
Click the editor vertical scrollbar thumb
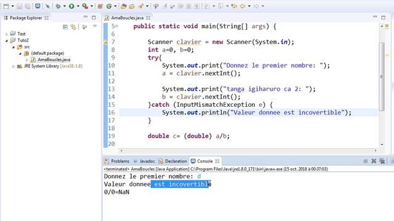click(x=382, y=77)
